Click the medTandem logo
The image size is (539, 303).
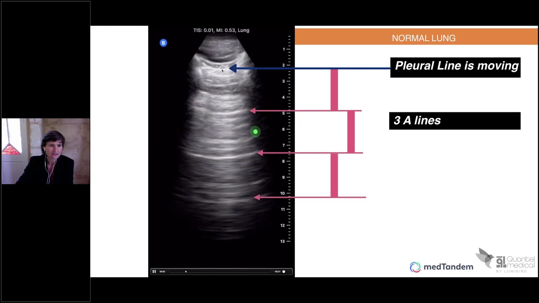click(x=441, y=267)
